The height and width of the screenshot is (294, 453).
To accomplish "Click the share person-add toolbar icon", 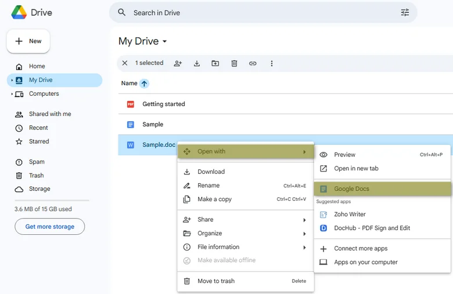I will 178,63.
